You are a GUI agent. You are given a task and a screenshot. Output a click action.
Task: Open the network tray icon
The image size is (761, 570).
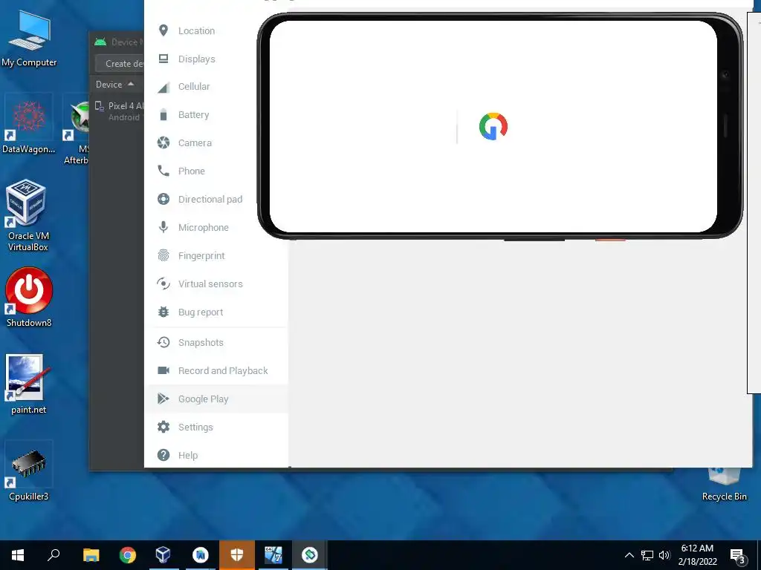click(647, 555)
